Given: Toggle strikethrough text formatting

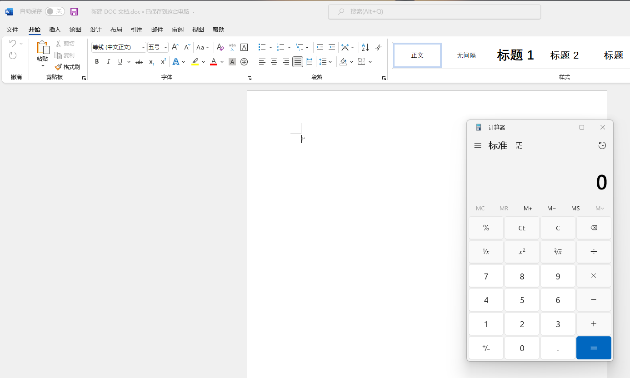Looking at the screenshot, I should [139, 62].
